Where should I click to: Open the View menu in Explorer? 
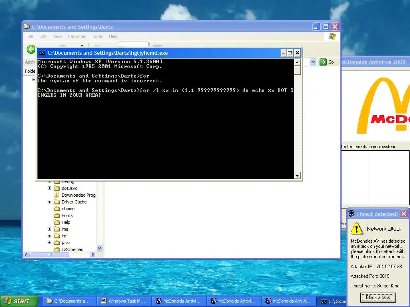(57, 36)
